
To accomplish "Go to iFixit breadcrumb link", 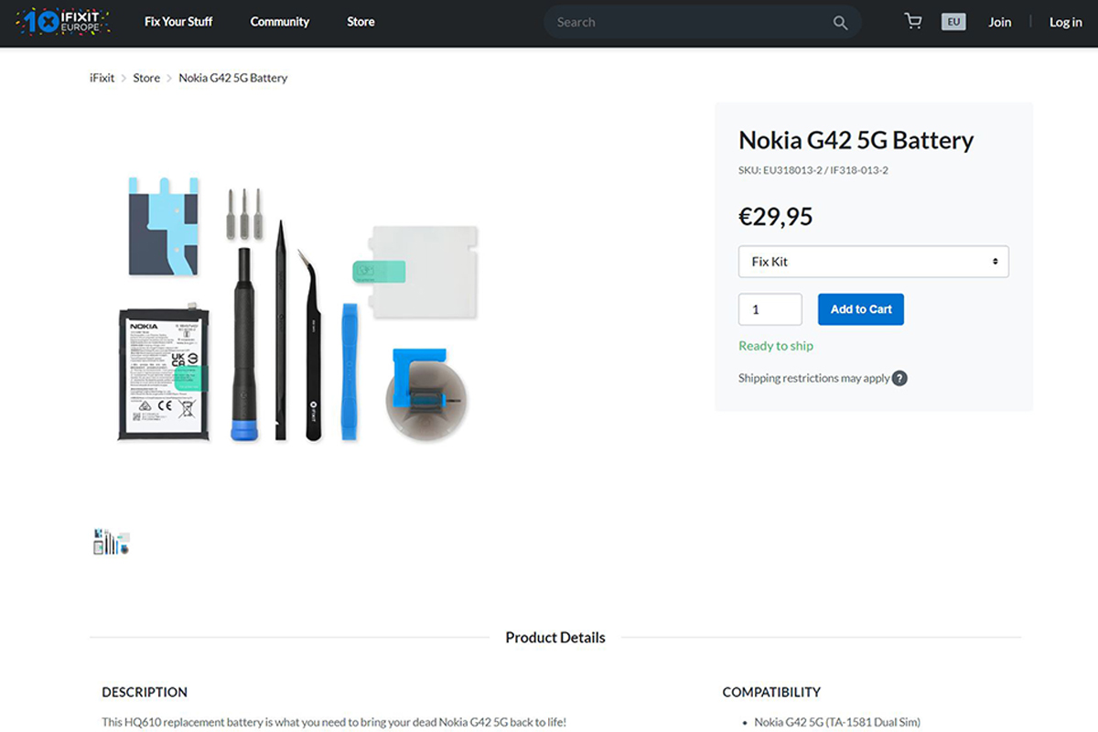I will 102,78.
